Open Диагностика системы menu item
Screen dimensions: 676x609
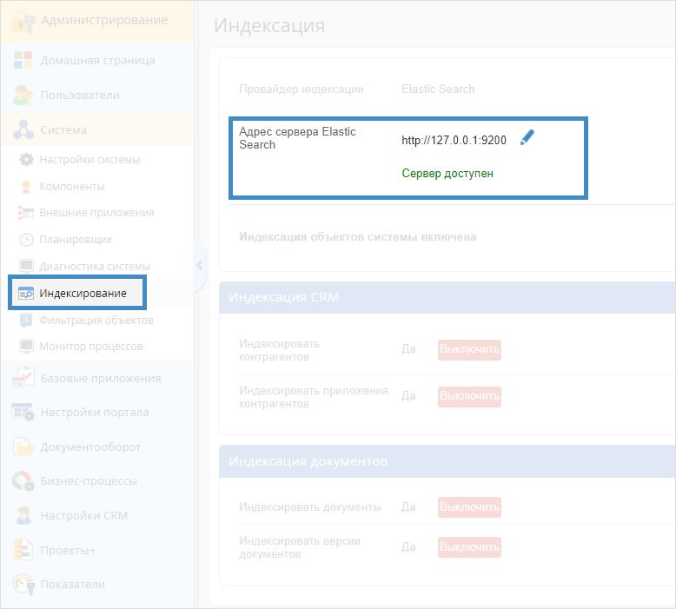click(95, 267)
